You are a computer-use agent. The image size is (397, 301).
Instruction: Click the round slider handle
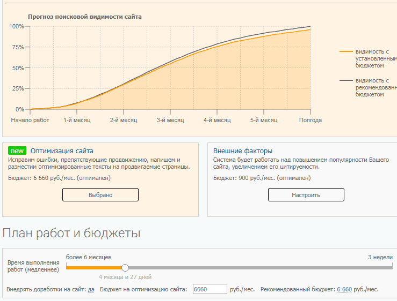[x=125, y=267]
